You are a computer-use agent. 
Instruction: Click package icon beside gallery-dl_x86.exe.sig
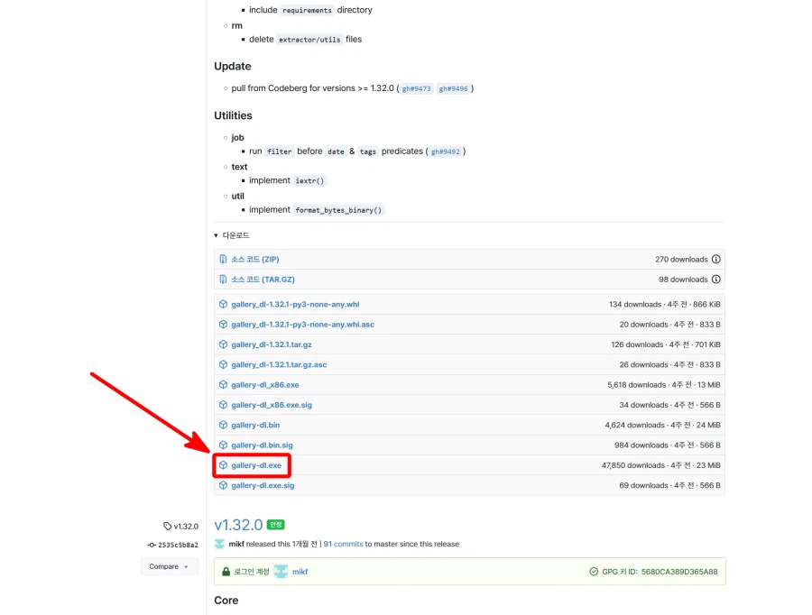(x=223, y=406)
